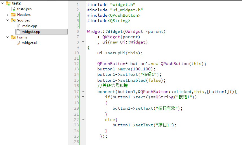Click the main.cpp file icon
Viewport: 242px width, 145px height.
click(x=18, y=26)
